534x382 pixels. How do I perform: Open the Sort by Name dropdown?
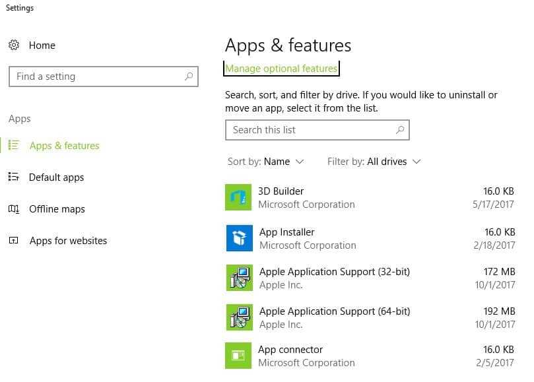point(265,162)
